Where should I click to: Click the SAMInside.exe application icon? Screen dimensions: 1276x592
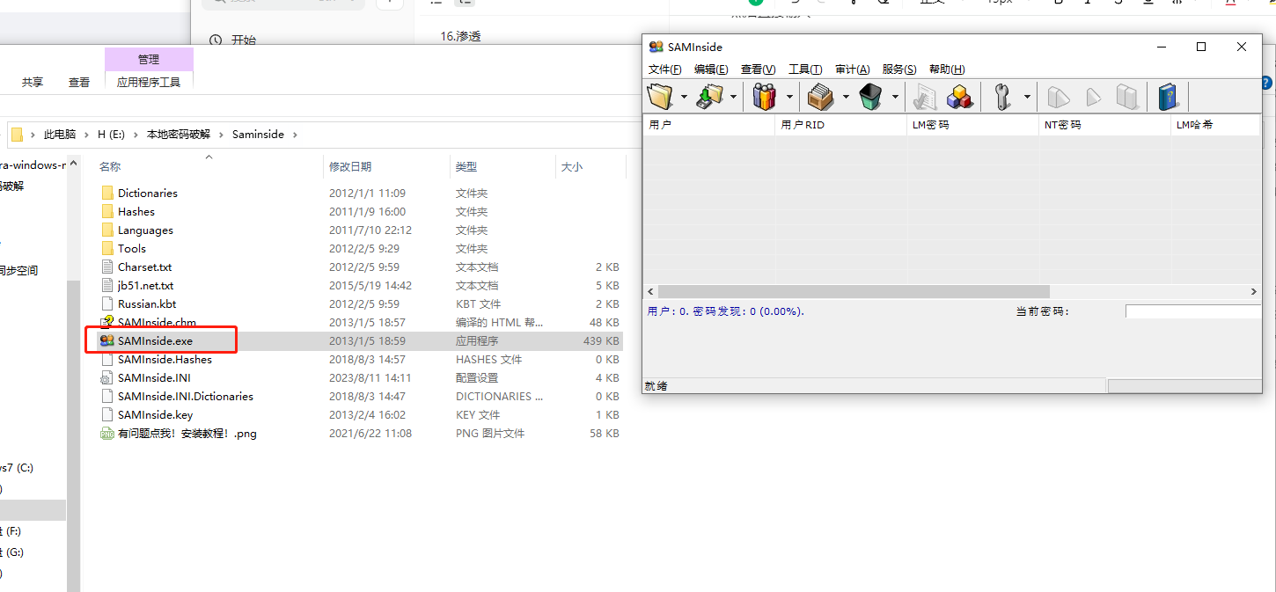[107, 340]
